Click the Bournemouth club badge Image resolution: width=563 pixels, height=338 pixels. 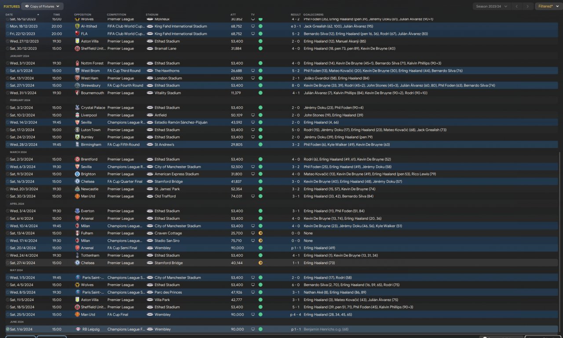tap(77, 93)
